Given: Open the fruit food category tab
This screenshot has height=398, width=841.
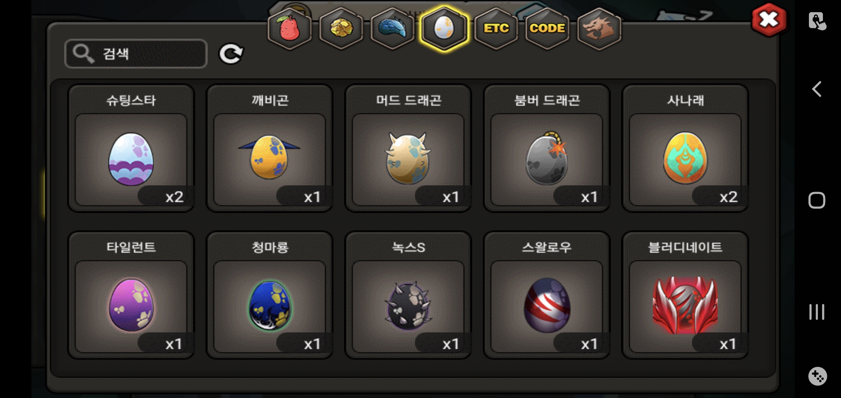Looking at the screenshot, I should (x=290, y=28).
